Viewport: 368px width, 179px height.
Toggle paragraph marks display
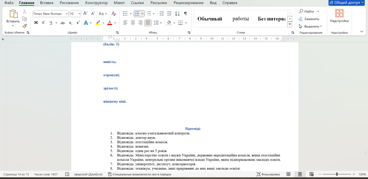tap(185, 14)
